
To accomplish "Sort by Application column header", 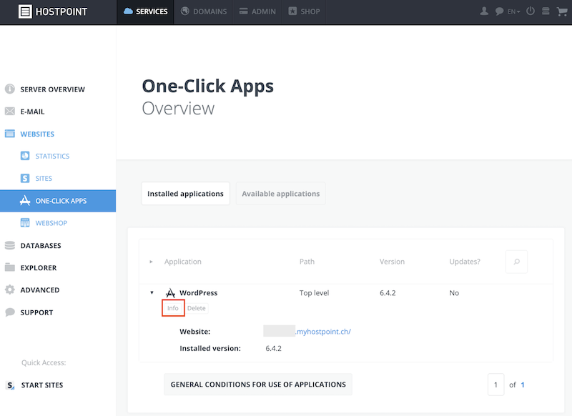I will 183,262.
